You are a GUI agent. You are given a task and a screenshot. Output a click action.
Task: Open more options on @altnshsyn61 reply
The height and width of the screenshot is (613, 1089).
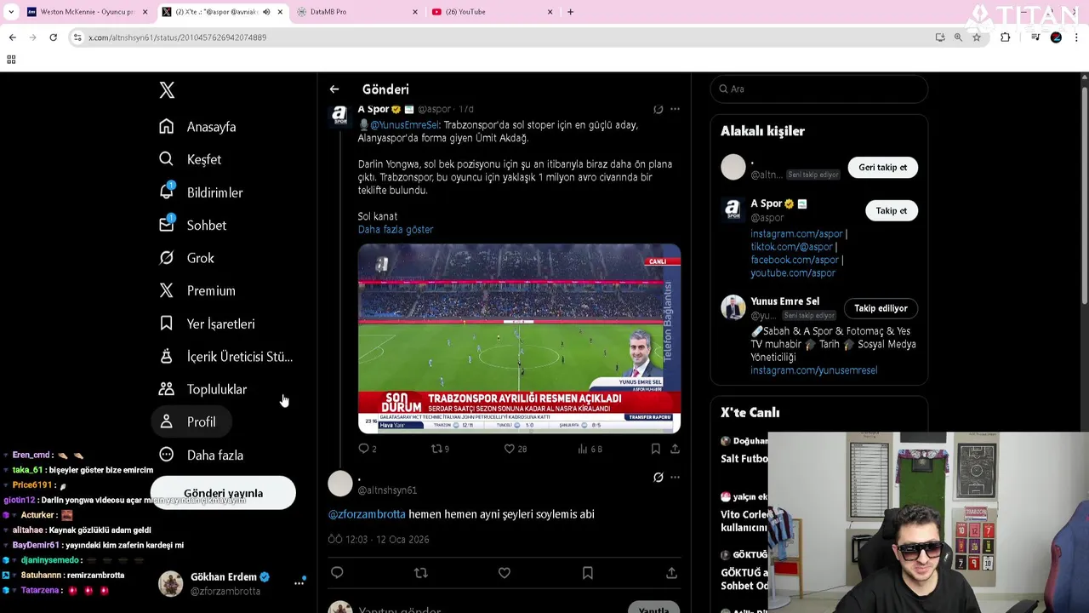pos(675,478)
